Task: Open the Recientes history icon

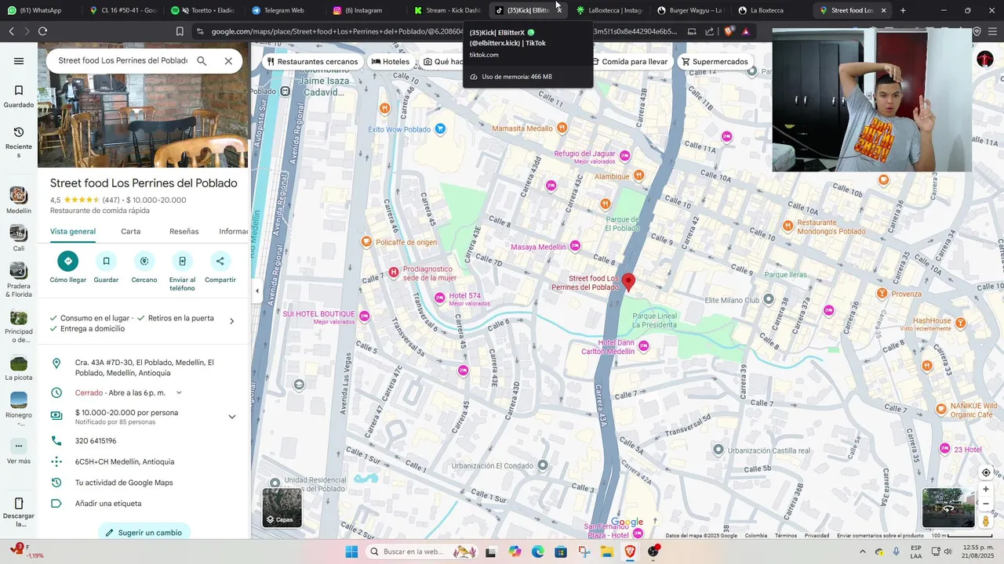Action: (19, 132)
